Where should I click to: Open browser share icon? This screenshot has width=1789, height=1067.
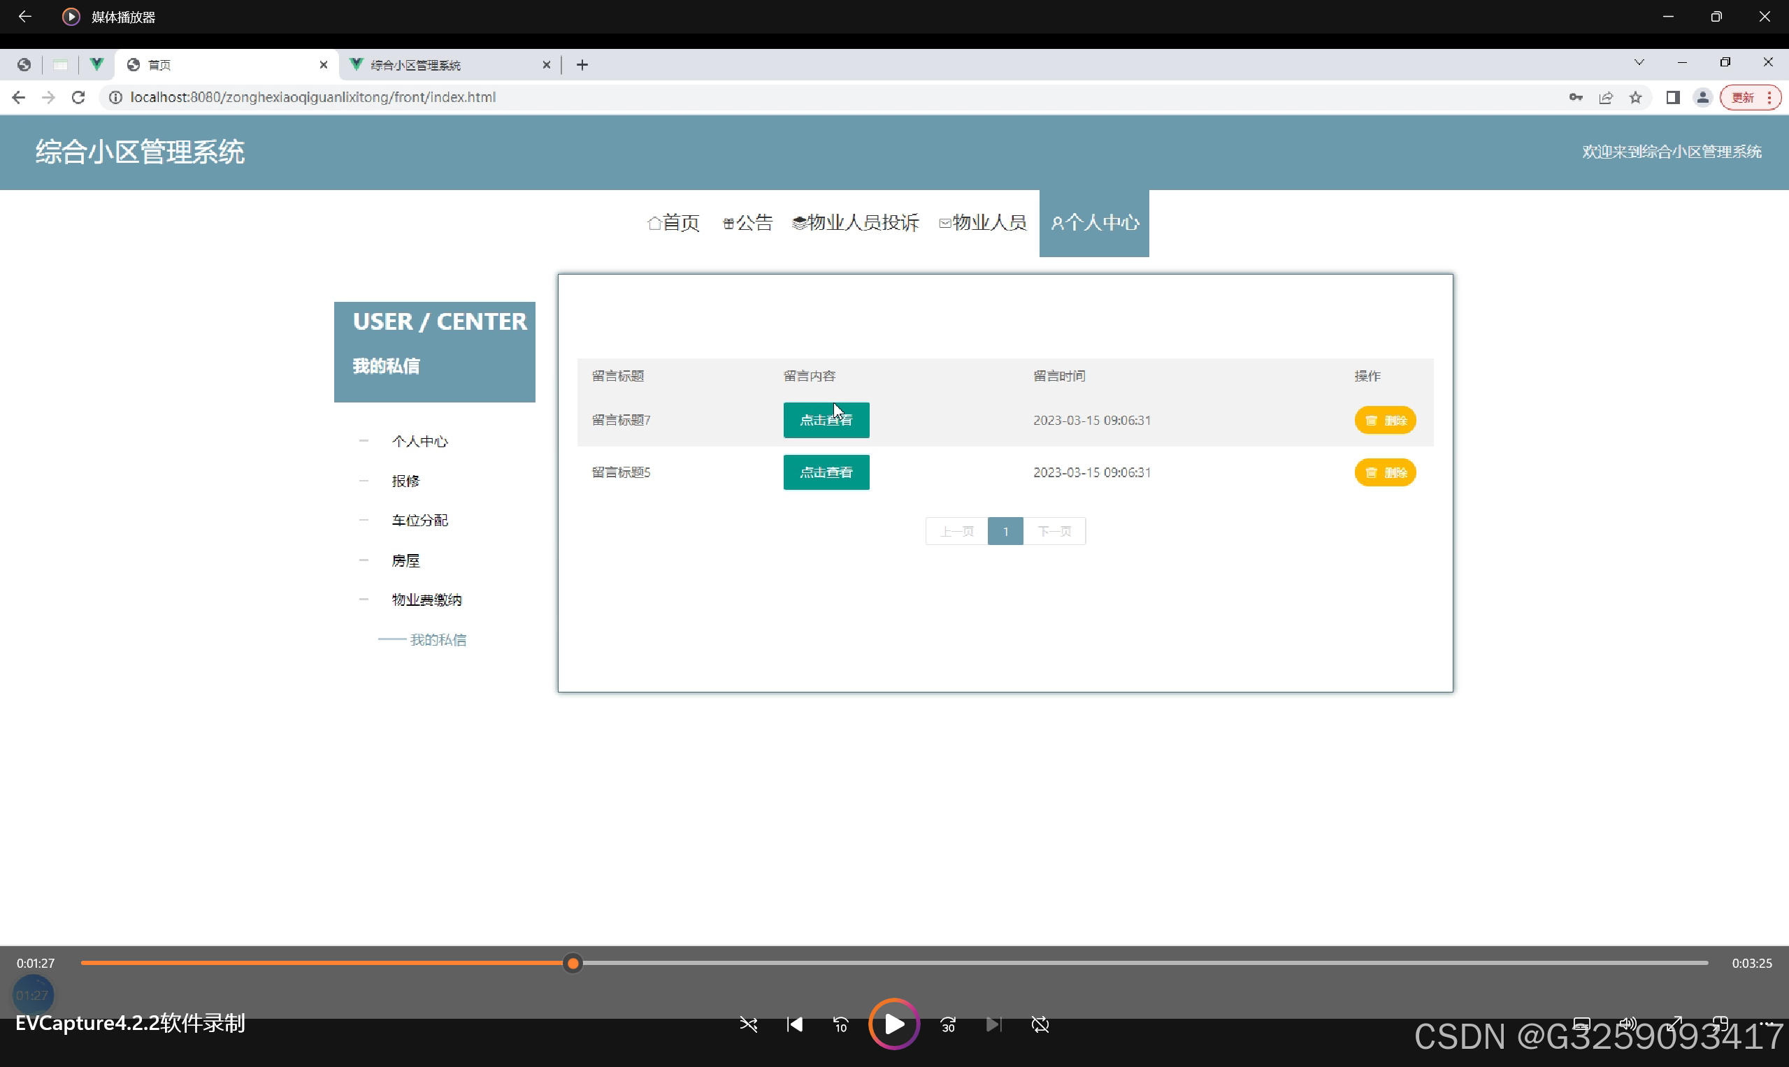point(1606,97)
